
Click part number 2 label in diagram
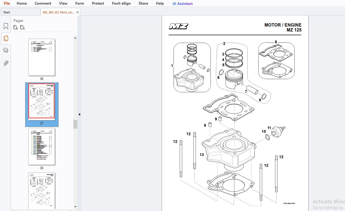click(224, 44)
